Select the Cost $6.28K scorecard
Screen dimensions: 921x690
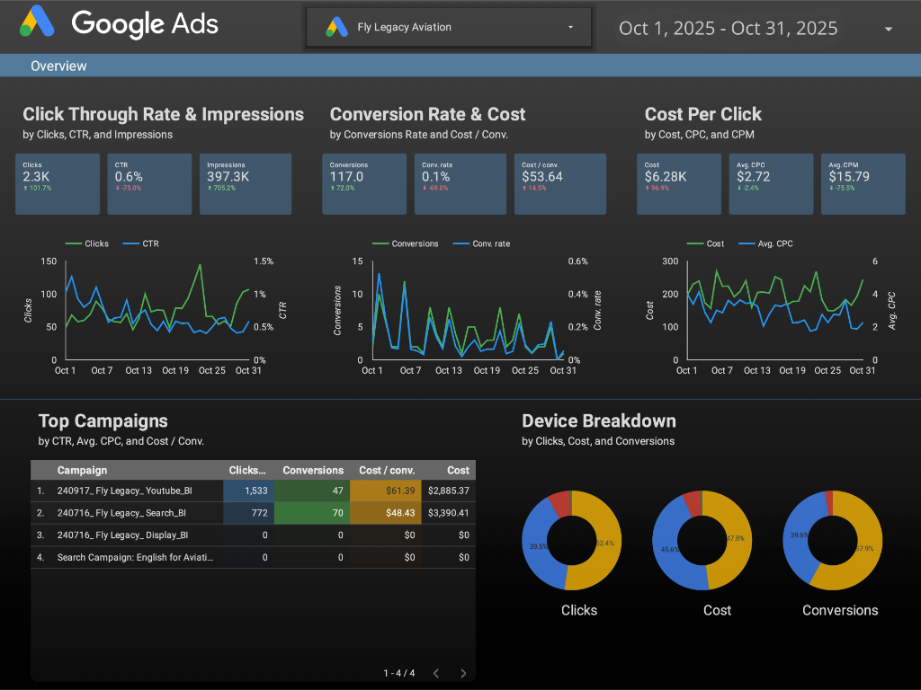(x=679, y=183)
